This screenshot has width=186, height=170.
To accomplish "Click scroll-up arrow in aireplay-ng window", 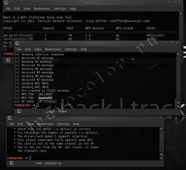I will [x=161, y=129].
